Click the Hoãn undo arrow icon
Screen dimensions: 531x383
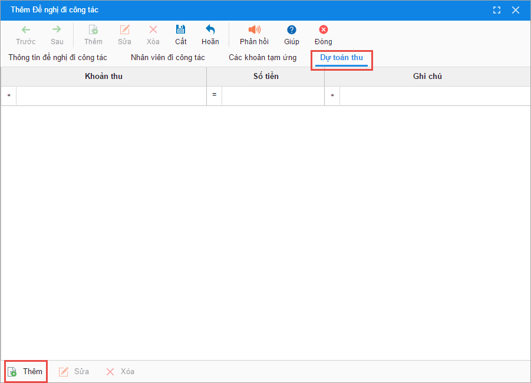[x=210, y=30]
